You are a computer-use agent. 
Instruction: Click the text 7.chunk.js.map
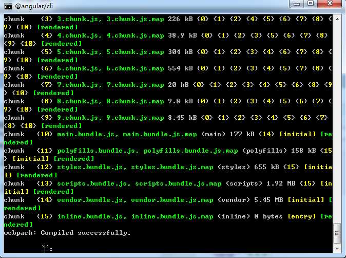pos(135,85)
